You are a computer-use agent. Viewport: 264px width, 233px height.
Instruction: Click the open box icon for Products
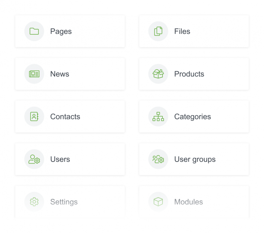[x=158, y=74]
